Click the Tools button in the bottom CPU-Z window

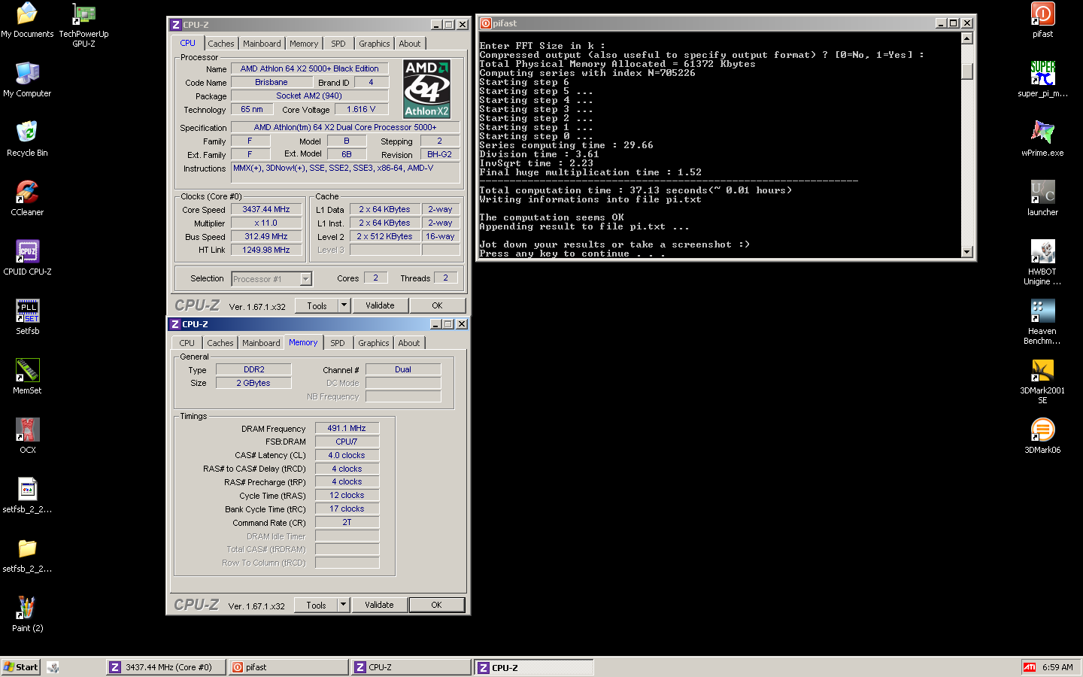tap(316, 605)
